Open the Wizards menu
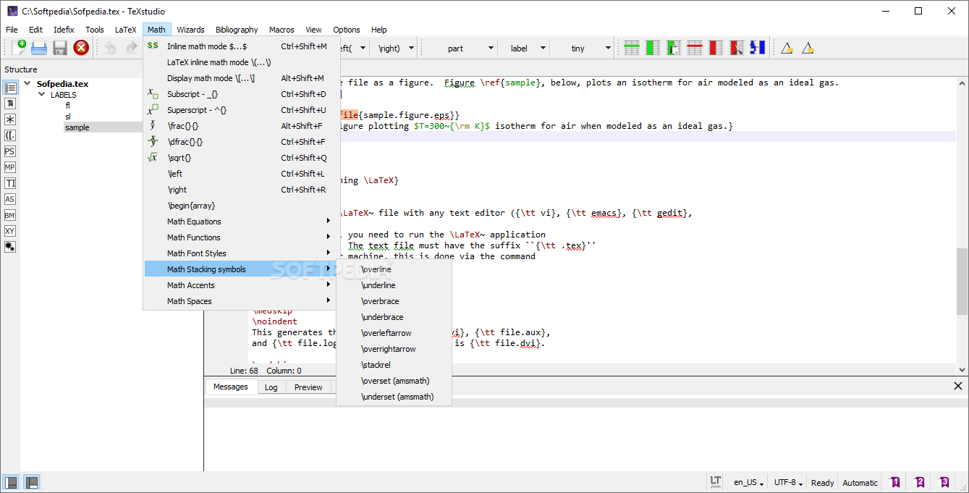 (x=190, y=30)
